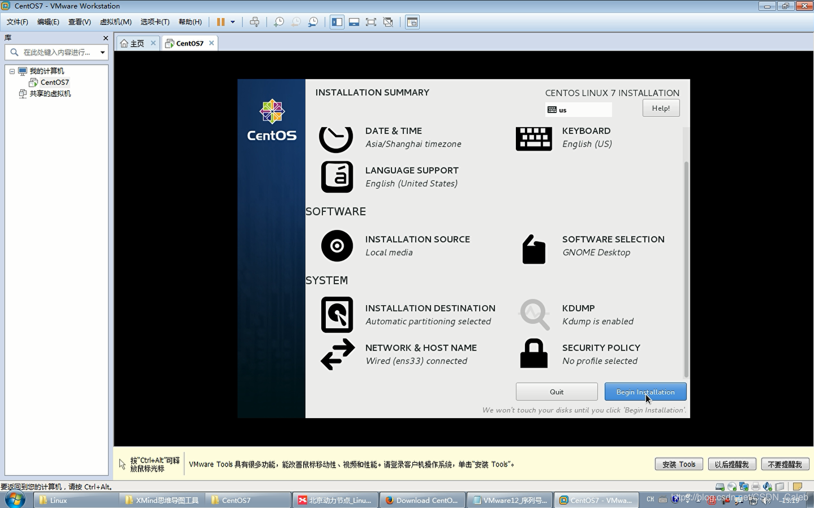814x508 pixels.
Task: Click the network adapter status icon
Action: tap(744, 487)
